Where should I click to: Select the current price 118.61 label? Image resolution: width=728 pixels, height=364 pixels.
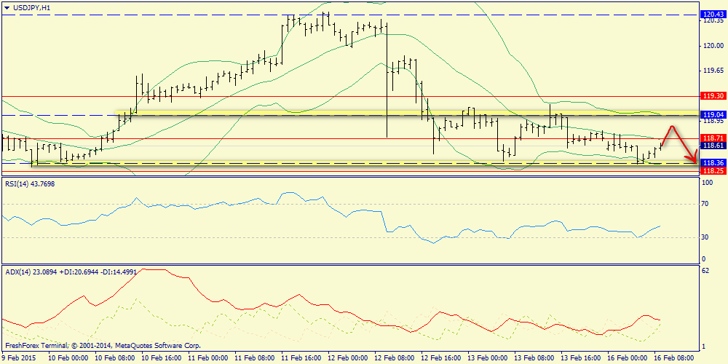(x=713, y=146)
